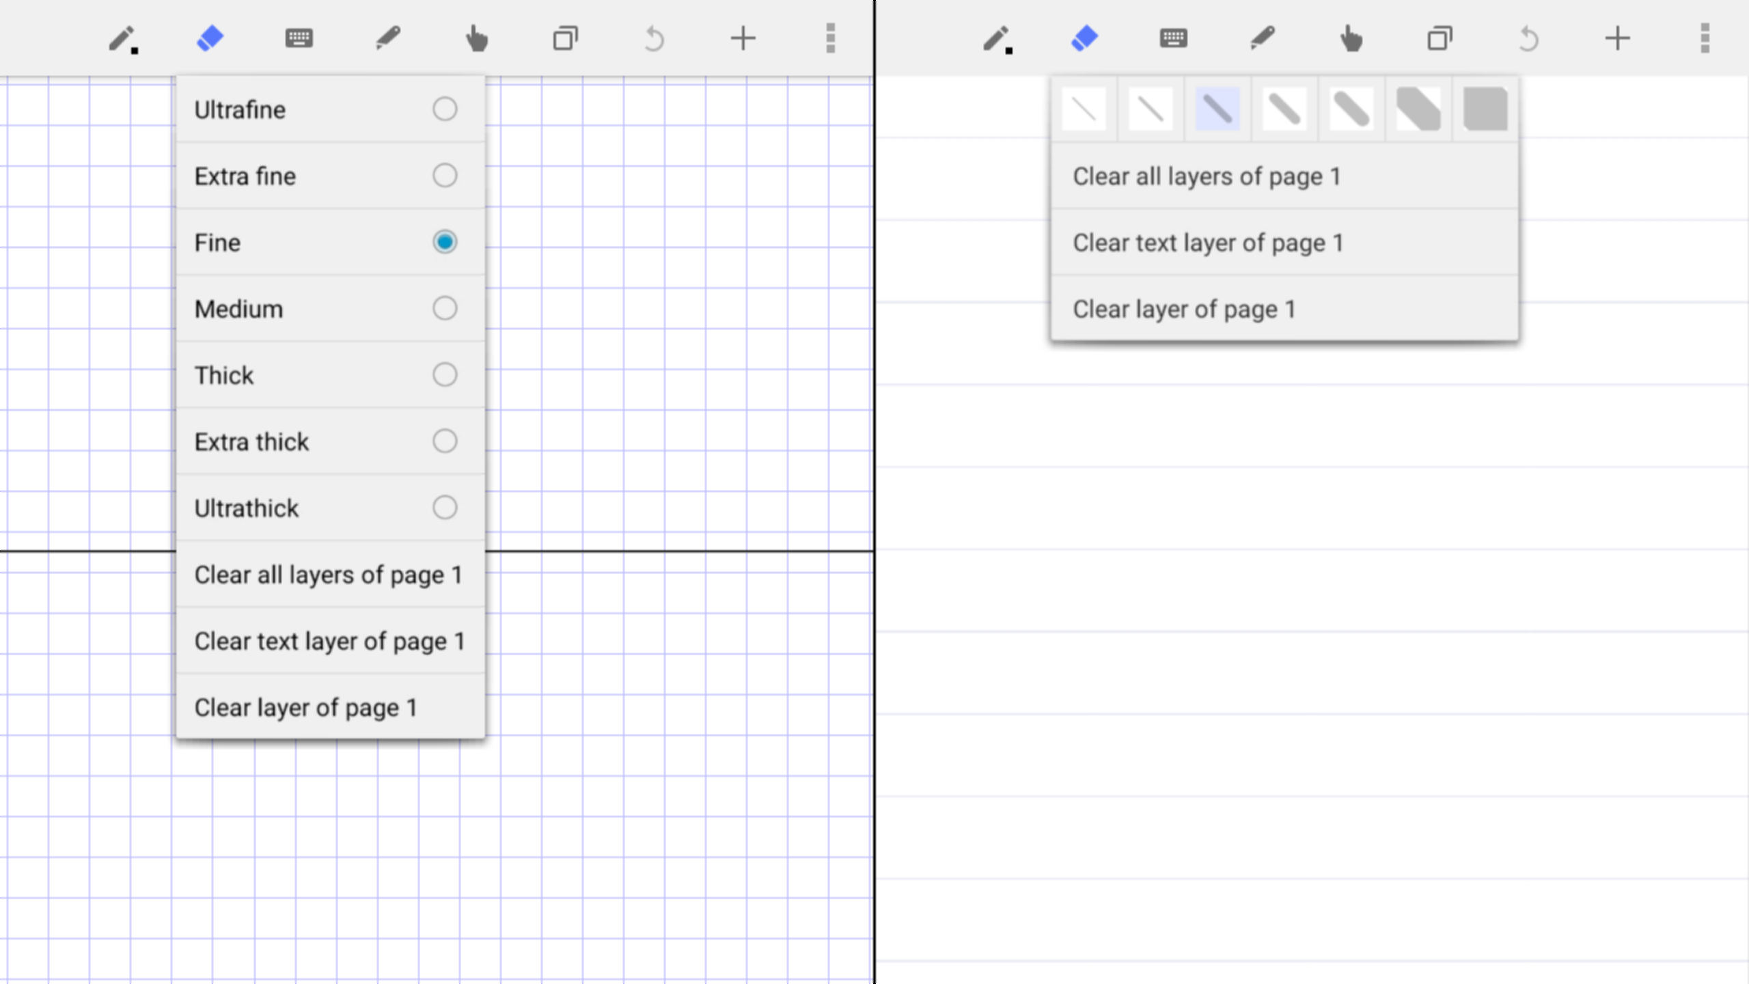Open the keyboard text input tool
This screenshot has width=1749, height=984.
point(301,39)
